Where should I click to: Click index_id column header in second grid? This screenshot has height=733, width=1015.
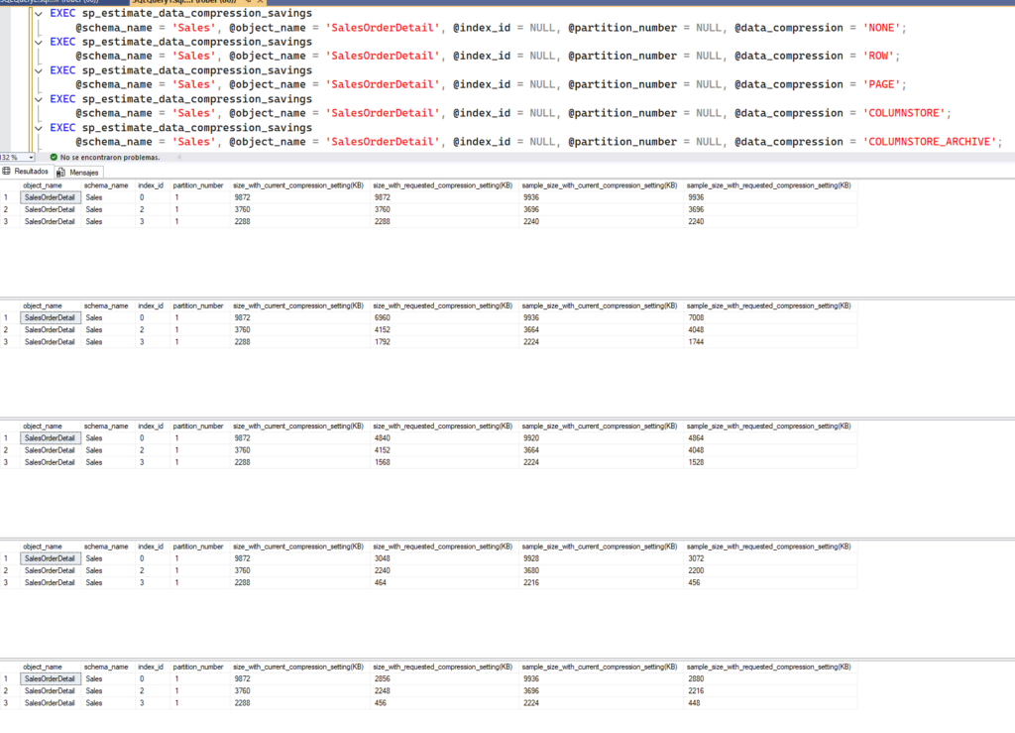point(151,305)
